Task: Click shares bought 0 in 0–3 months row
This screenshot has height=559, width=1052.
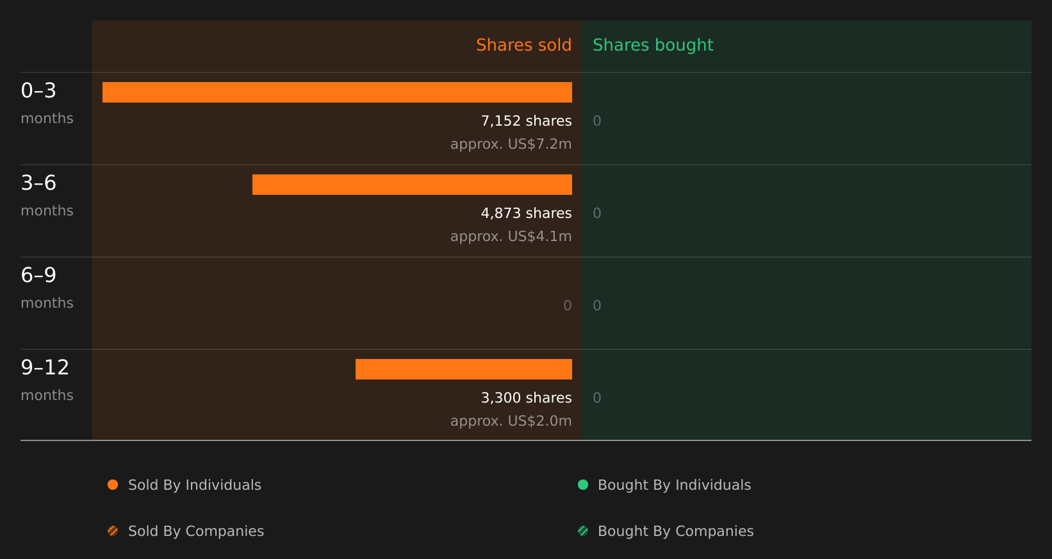Action: pos(597,121)
